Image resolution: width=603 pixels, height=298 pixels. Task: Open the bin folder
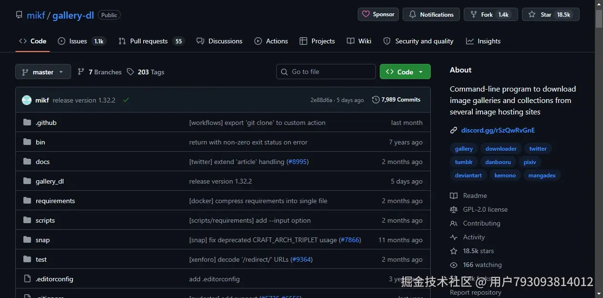tap(41, 142)
